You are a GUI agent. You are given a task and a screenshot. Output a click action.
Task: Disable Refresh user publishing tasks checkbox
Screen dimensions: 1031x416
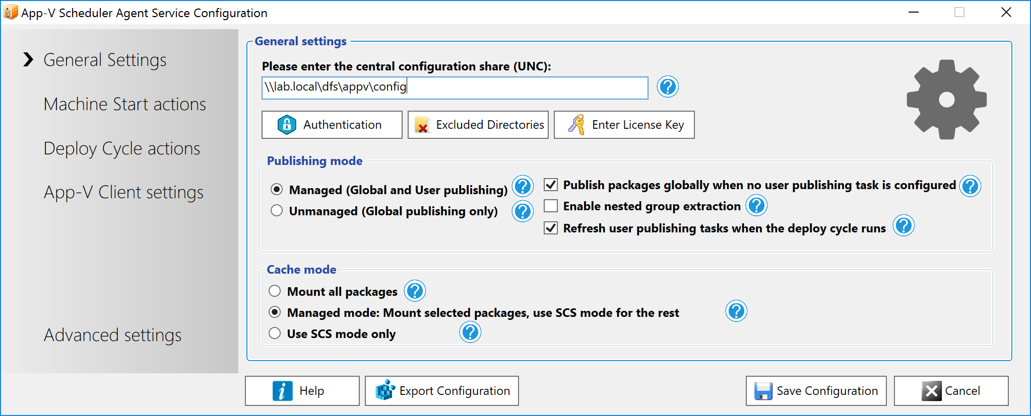551,228
